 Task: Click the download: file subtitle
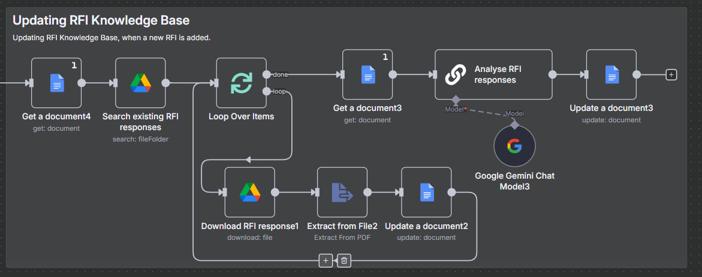point(250,237)
